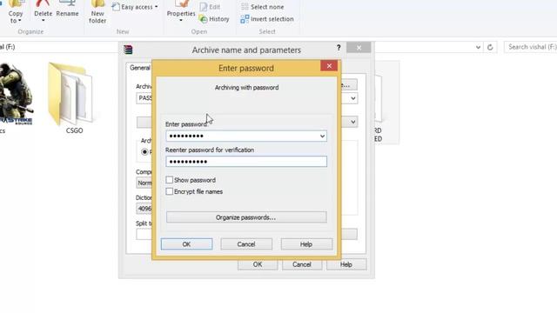557x313 pixels.
Task: Expand the profile dropdown in Archive dialog
Action: [x=353, y=122]
